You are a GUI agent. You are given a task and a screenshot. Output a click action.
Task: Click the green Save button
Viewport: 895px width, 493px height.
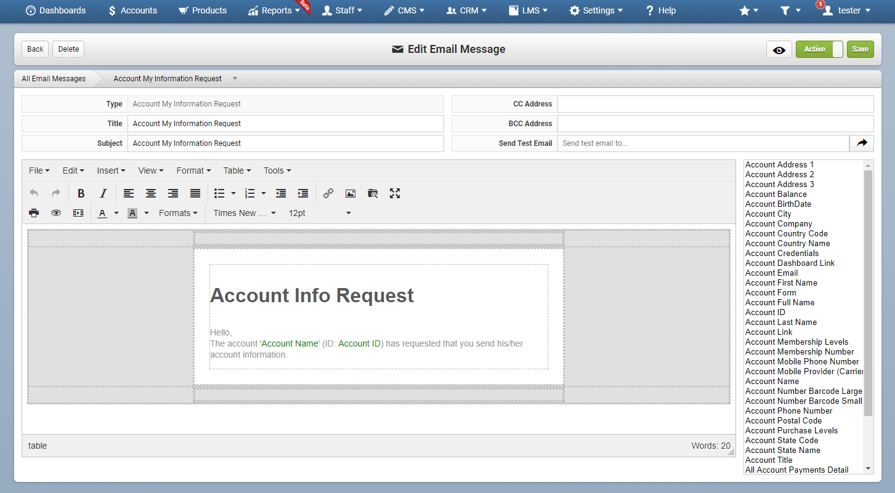click(861, 49)
